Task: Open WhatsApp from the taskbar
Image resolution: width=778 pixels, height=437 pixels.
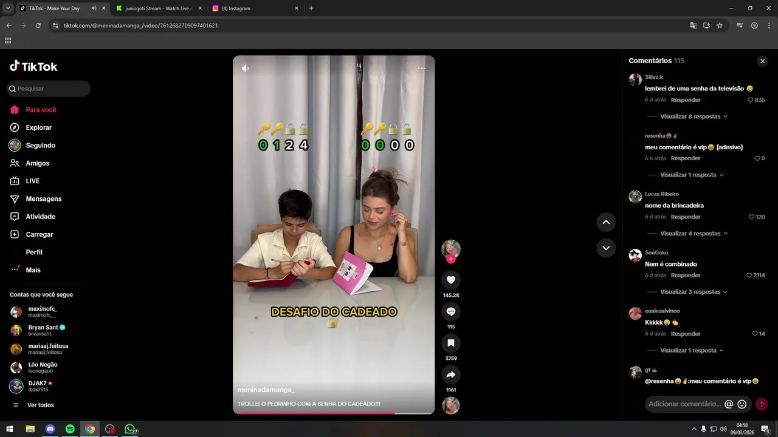Action: (129, 429)
